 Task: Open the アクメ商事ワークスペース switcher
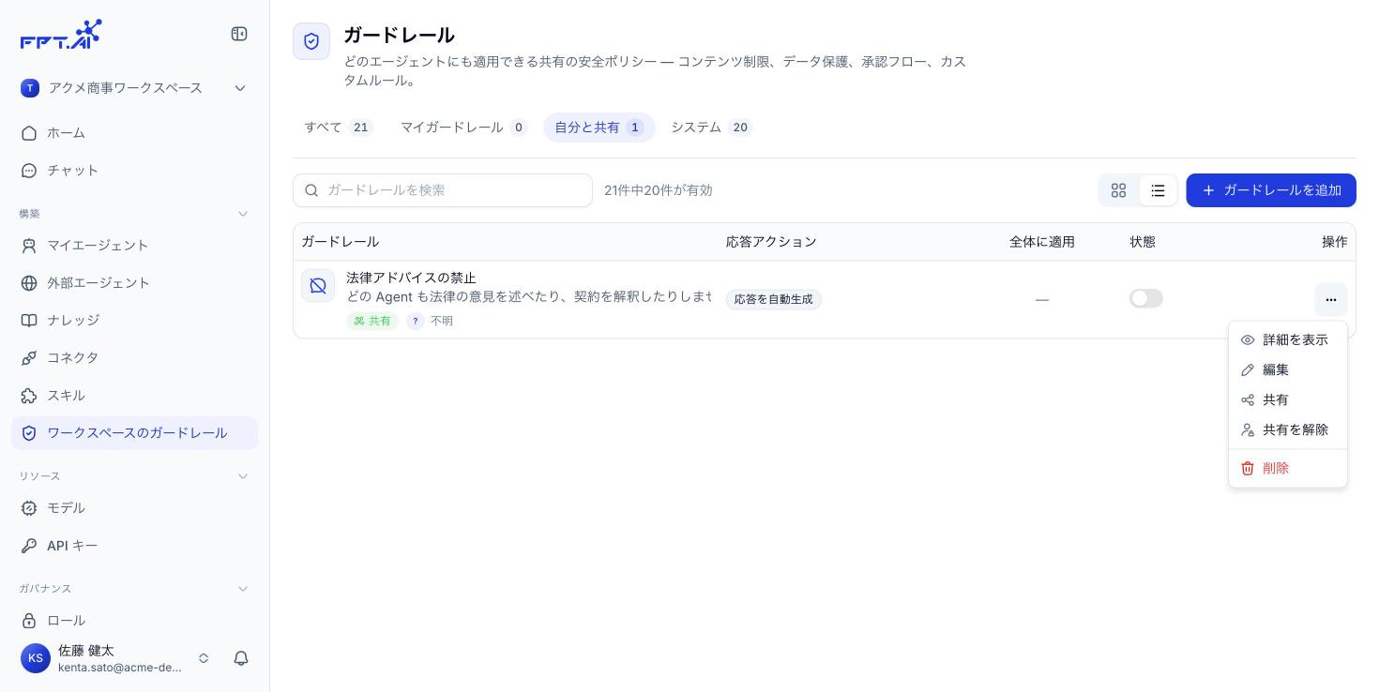point(134,88)
